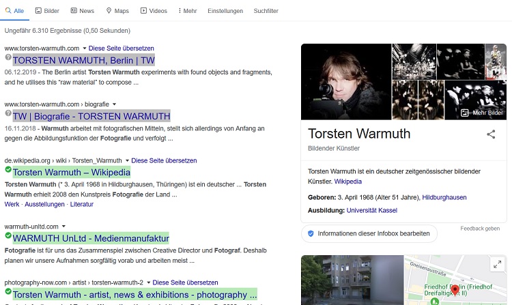The width and height of the screenshot is (512, 305).
Task: Open Einstellungen
Action: tap(225, 11)
